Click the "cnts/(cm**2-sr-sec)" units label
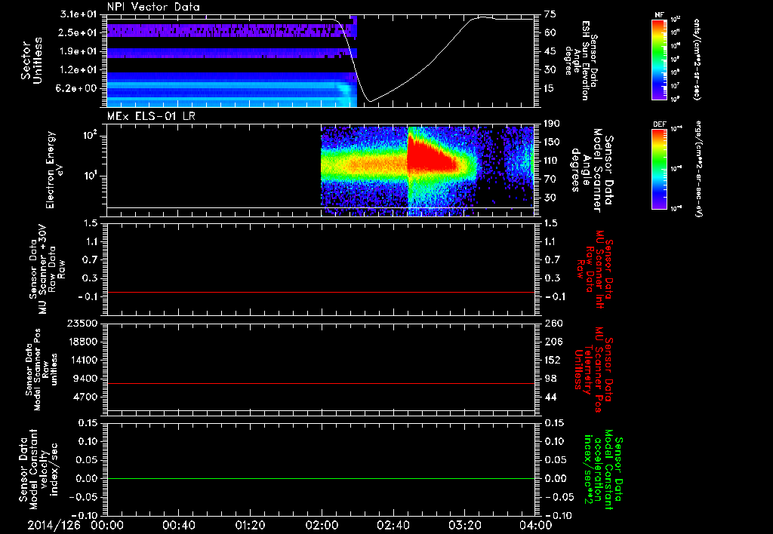Screen dimensions: 773x534 tap(697, 60)
